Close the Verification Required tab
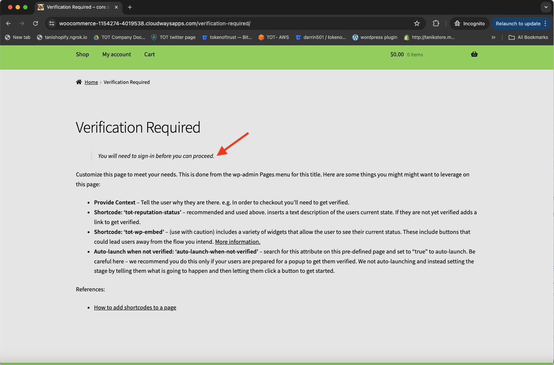 click(116, 7)
